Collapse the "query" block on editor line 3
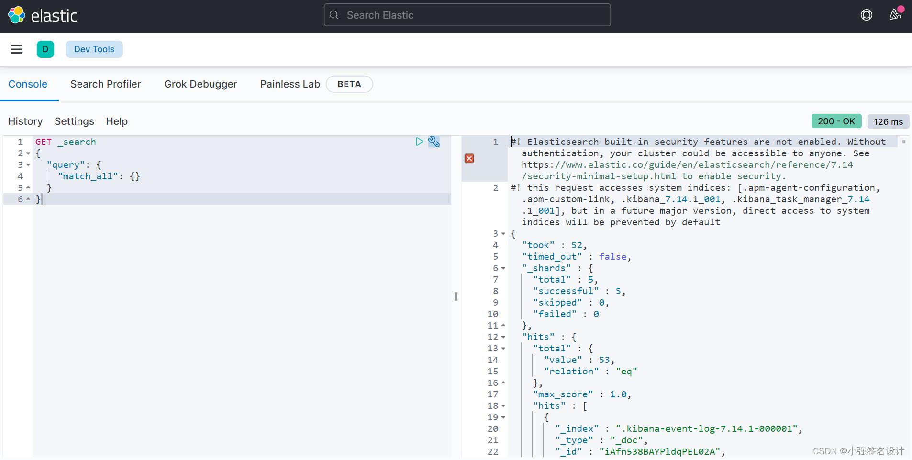912x460 pixels. [x=28, y=165]
